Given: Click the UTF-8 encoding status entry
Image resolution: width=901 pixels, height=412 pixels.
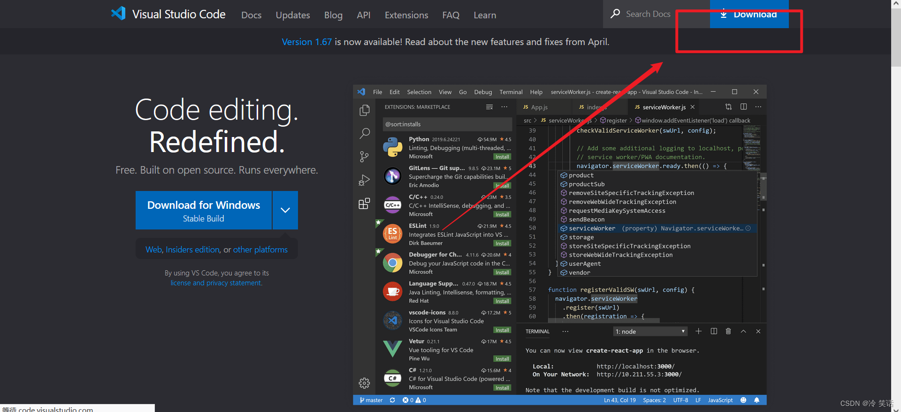Looking at the screenshot, I should 680,400.
